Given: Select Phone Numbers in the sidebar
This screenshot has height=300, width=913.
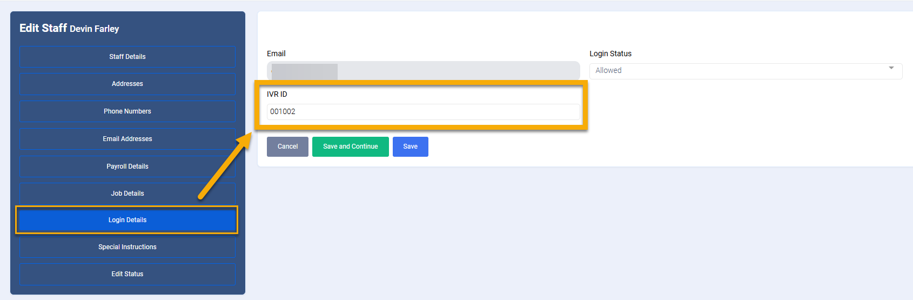Looking at the screenshot, I should [127, 111].
